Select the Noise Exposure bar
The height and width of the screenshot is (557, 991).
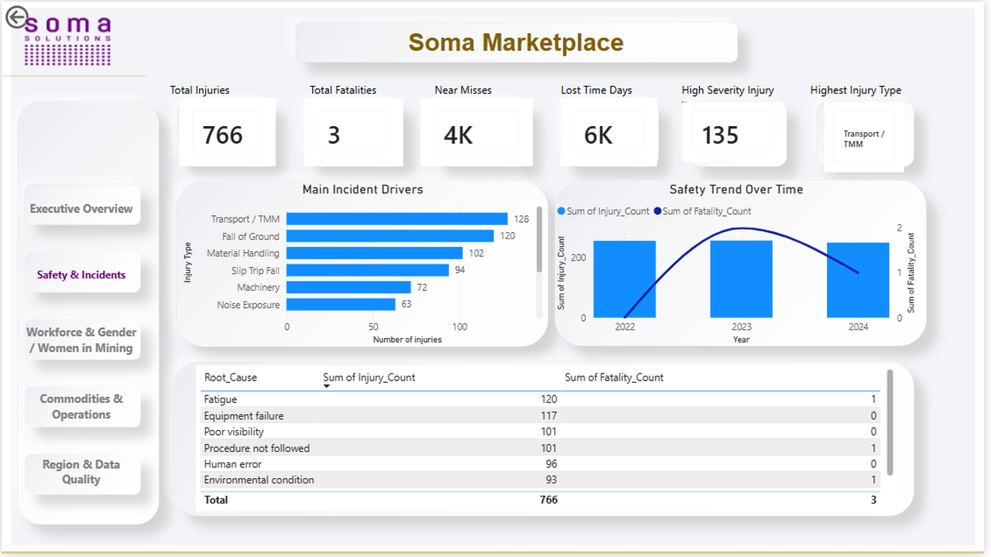[x=341, y=305]
